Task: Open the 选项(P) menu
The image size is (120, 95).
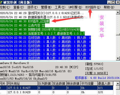Action: click(32, 7)
